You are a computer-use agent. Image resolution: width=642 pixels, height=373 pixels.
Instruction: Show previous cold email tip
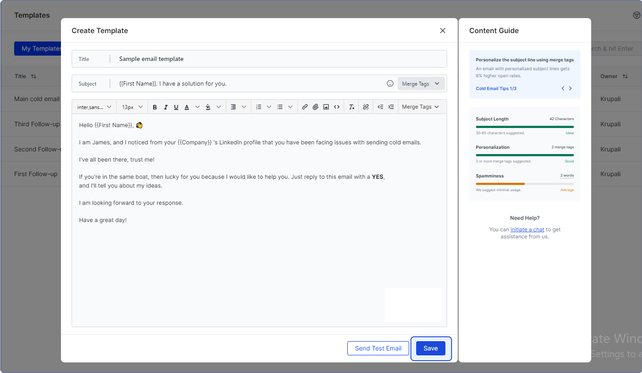coord(563,88)
